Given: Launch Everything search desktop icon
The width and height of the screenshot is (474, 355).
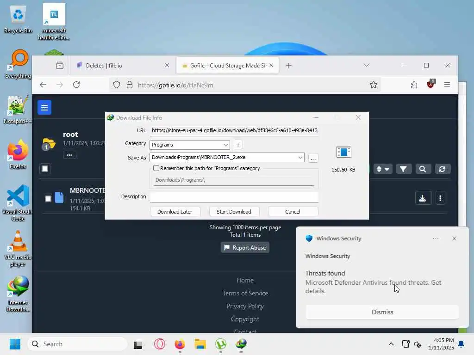Looking at the screenshot, I should pyautogui.click(x=18, y=64).
